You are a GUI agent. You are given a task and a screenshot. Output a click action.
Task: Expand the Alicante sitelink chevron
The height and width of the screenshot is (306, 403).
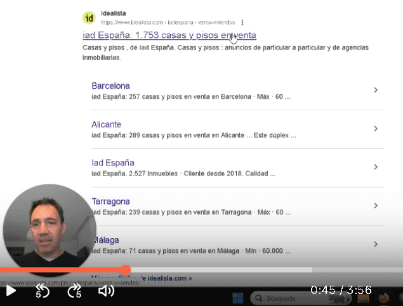click(376, 129)
